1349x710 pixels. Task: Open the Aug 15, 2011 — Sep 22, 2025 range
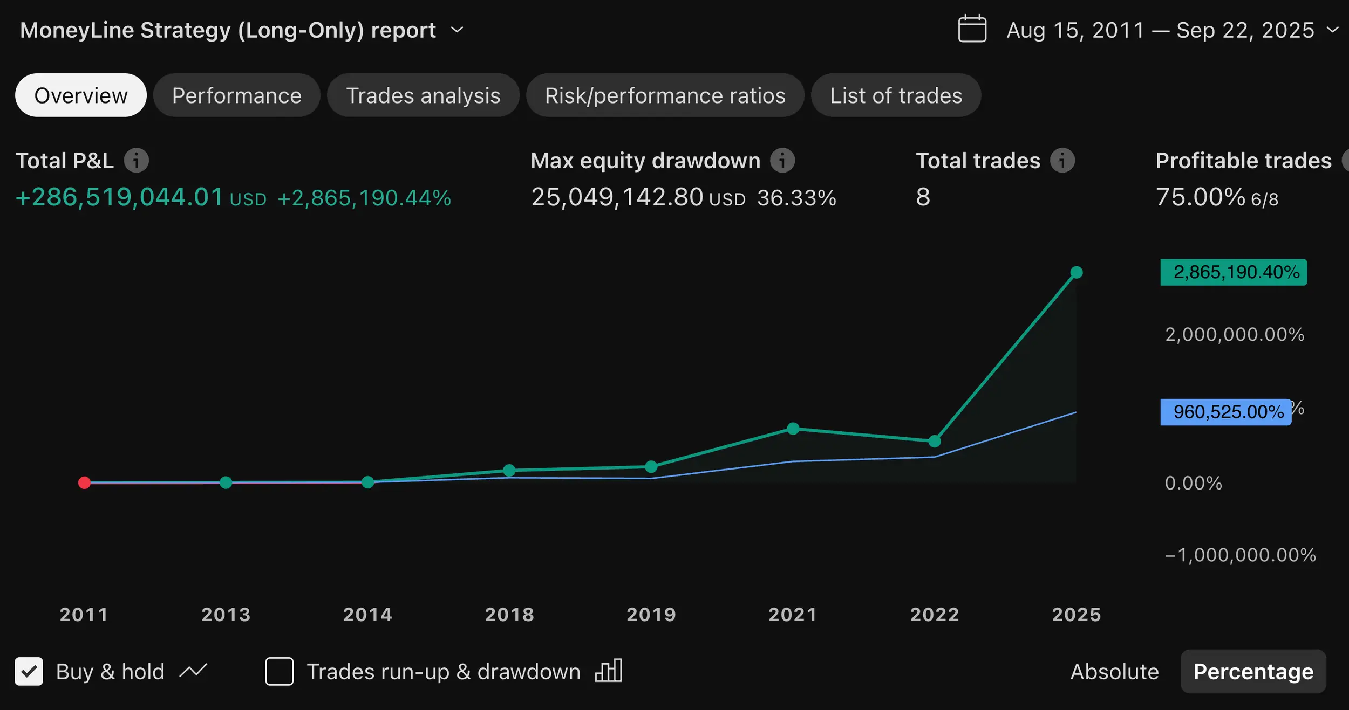[x=1160, y=30]
